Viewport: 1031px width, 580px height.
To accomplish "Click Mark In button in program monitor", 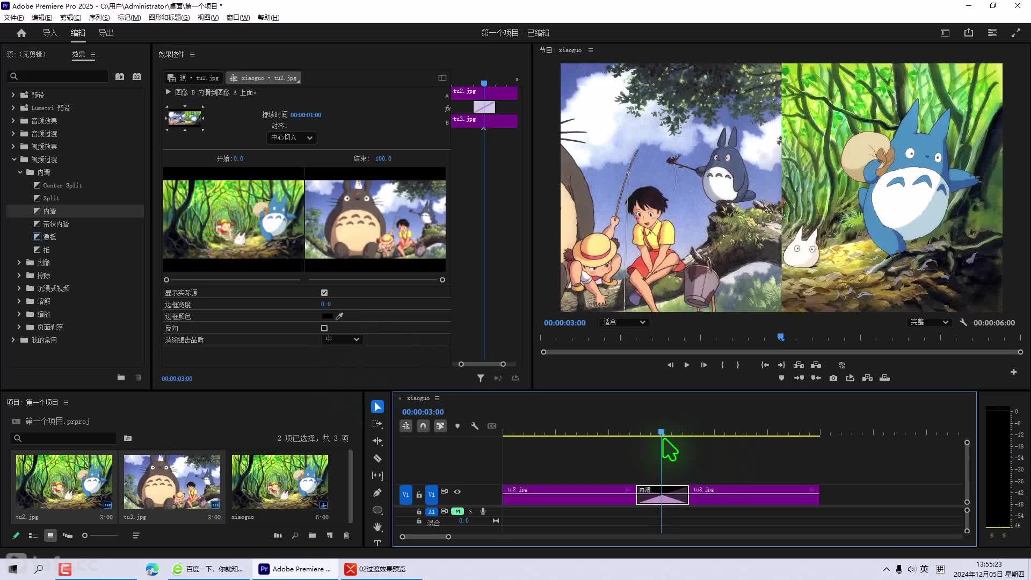I will (722, 365).
